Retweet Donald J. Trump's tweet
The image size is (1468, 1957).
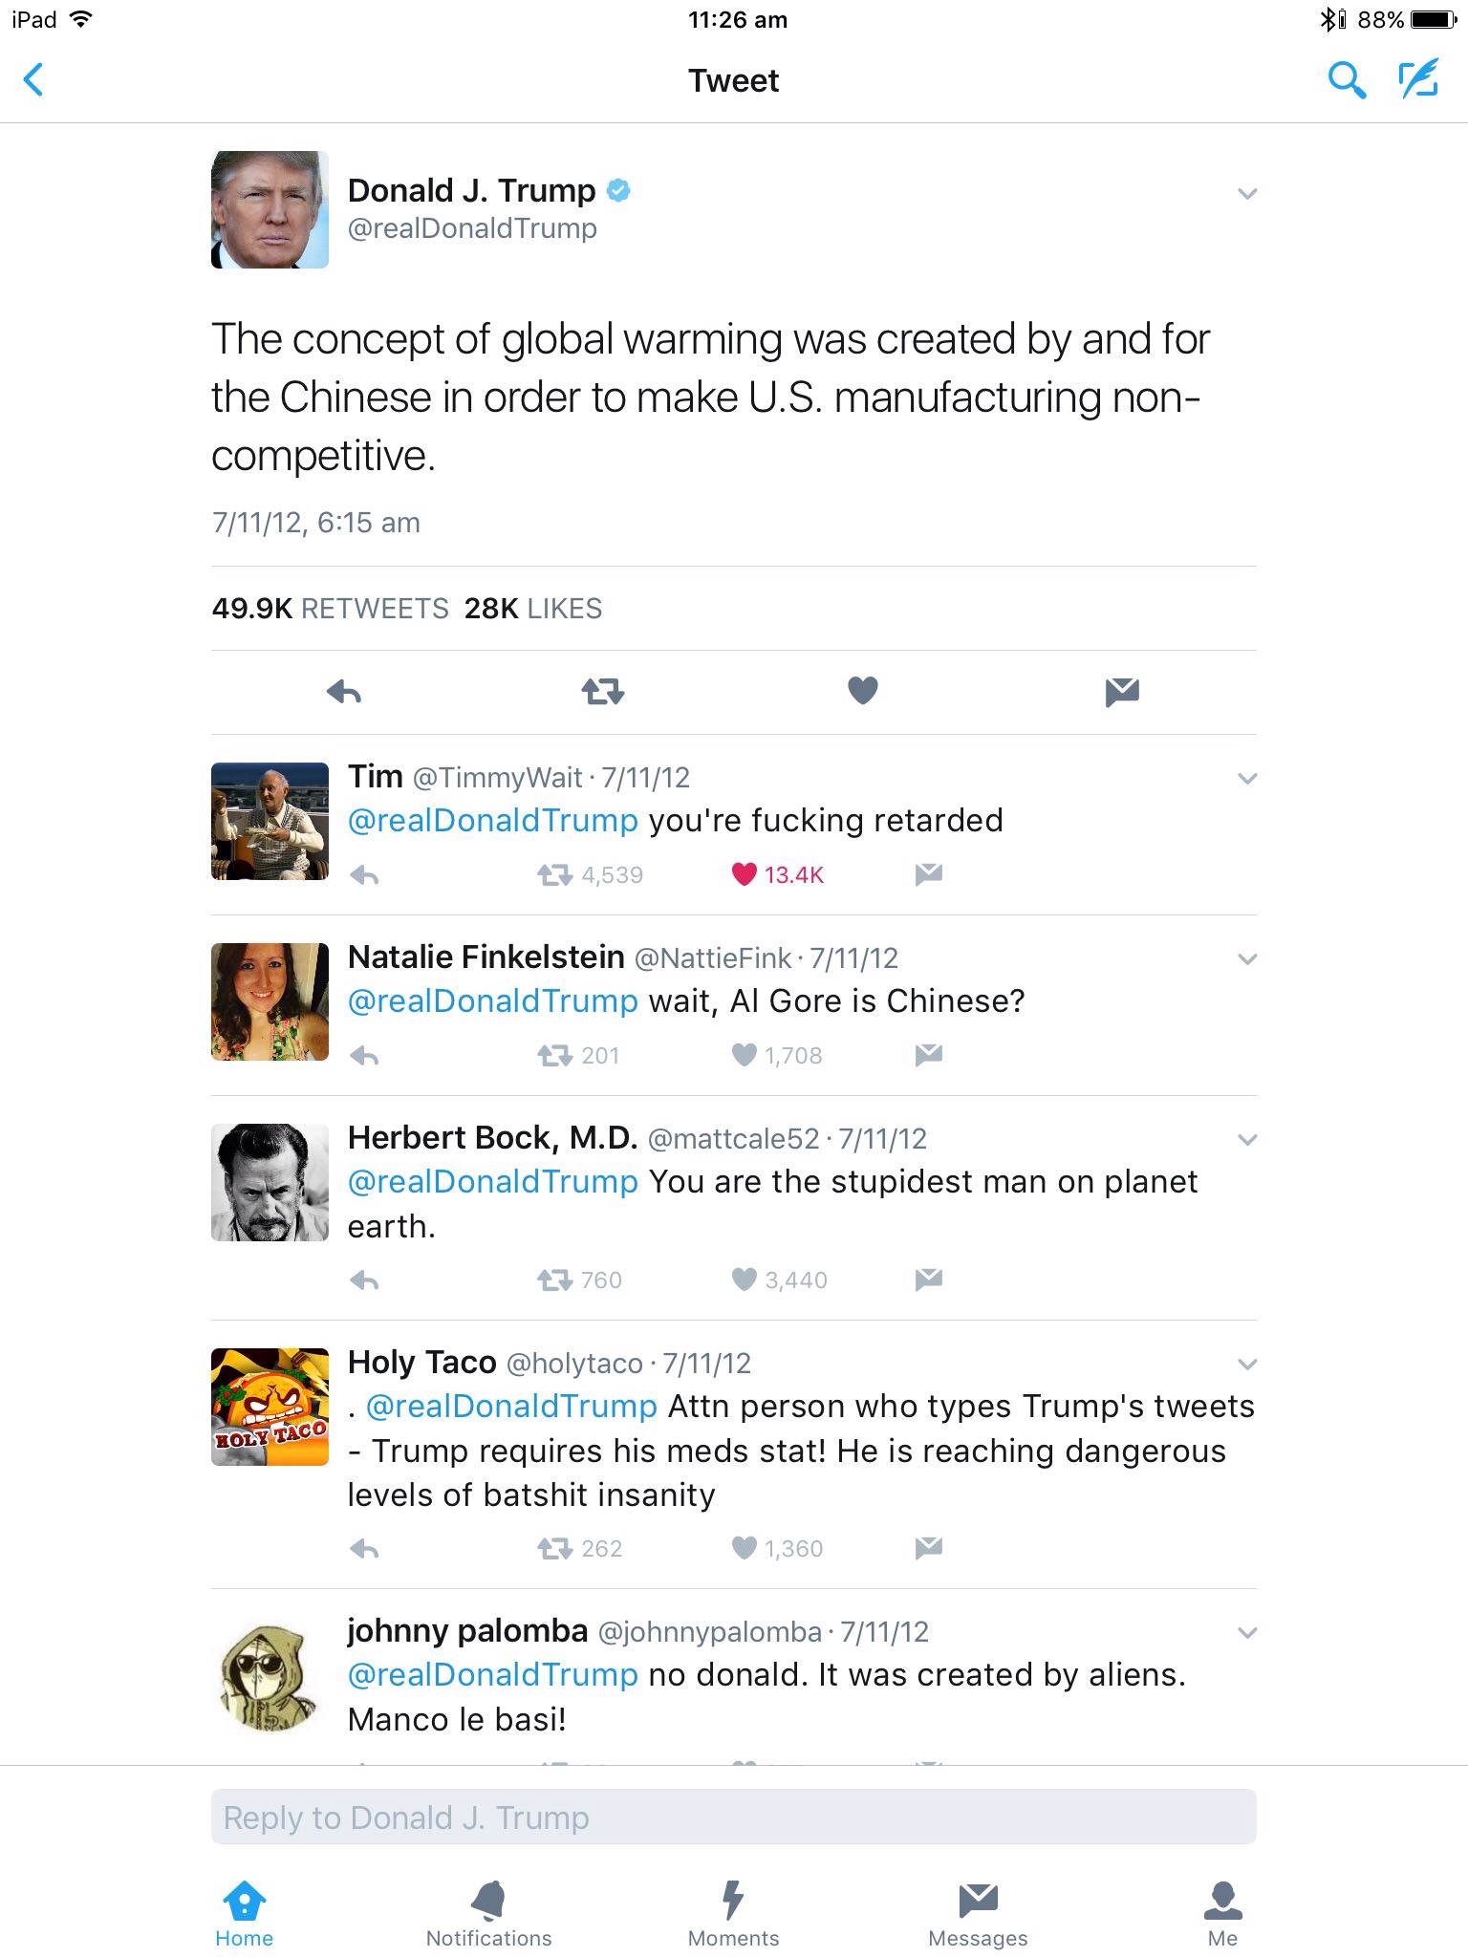(x=603, y=691)
